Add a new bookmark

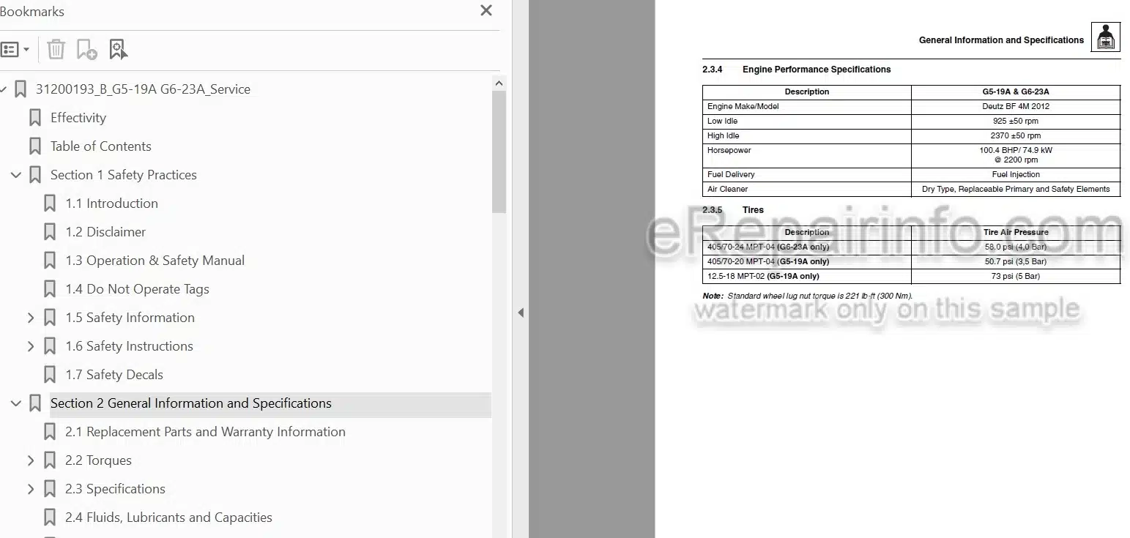(x=86, y=49)
